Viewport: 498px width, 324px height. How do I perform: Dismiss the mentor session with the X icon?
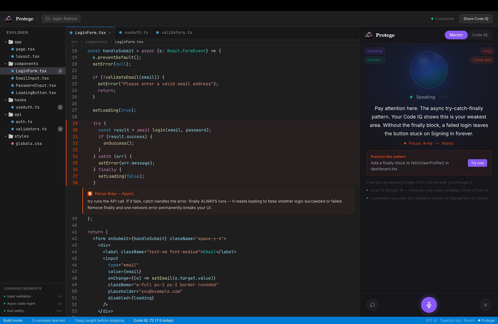pyautogui.click(x=485, y=305)
